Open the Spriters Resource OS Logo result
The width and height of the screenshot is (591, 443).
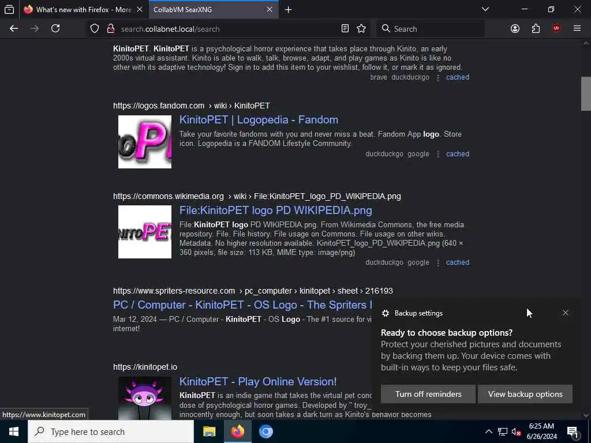[x=242, y=305]
